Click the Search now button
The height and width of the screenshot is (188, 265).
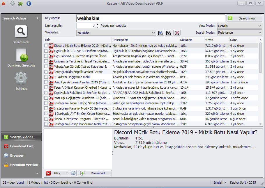(x=244, y=18)
